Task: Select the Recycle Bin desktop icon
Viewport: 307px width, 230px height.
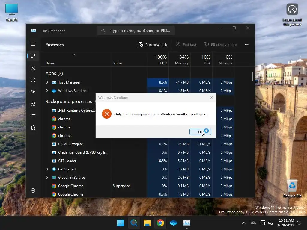Action: point(292,189)
